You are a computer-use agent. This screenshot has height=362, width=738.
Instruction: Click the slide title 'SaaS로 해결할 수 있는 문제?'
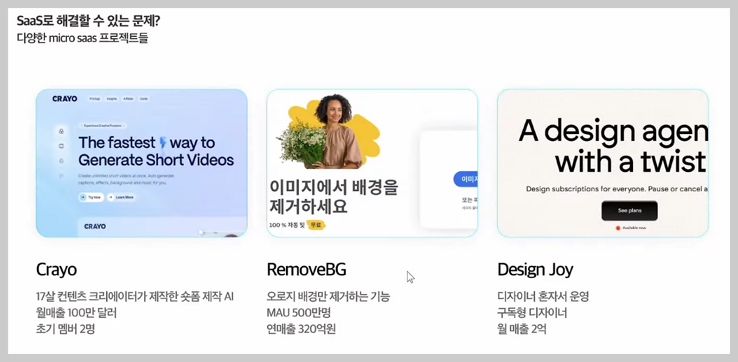(88, 21)
